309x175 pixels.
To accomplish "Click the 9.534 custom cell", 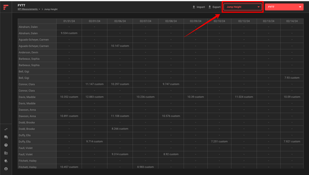I will pyautogui.click(x=69, y=33).
